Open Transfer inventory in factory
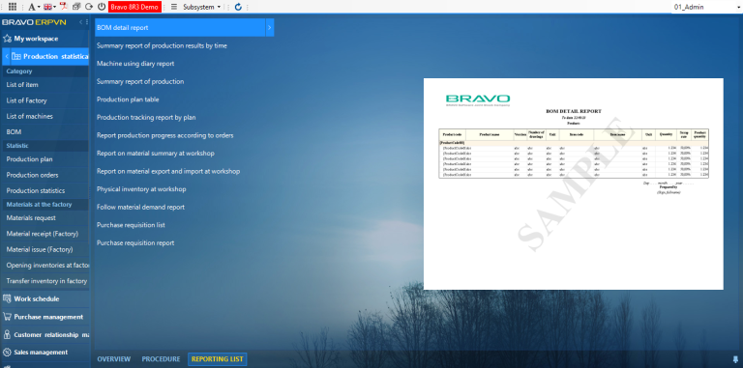 pyautogui.click(x=46, y=281)
